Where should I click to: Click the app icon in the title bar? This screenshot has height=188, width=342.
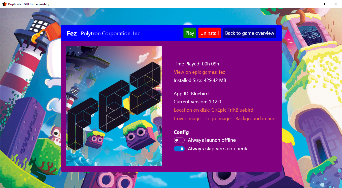click(x=4, y=4)
